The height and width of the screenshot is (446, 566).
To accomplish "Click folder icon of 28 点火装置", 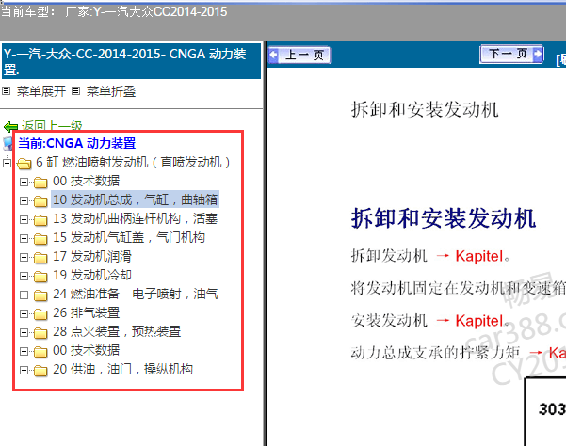I will coord(40,333).
